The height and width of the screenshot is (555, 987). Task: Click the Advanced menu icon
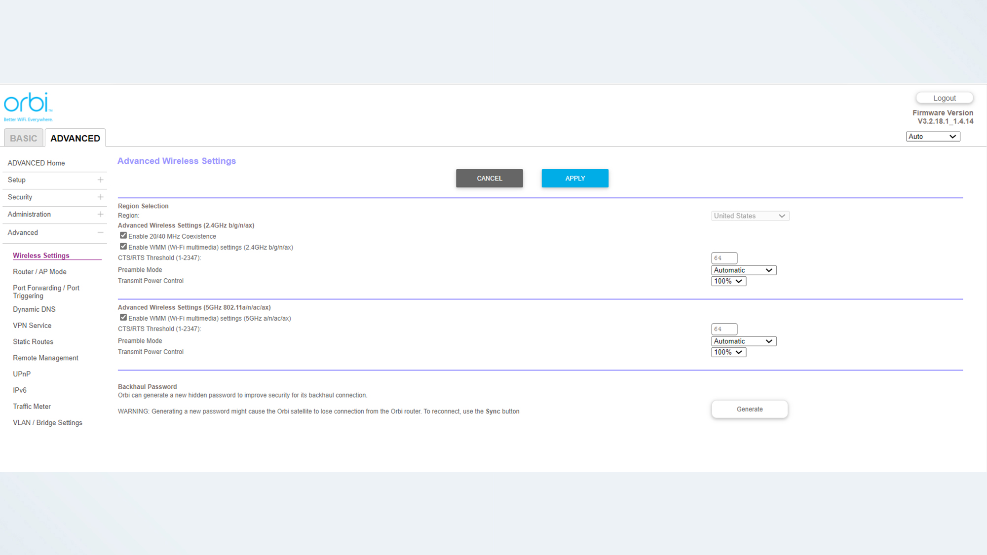click(100, 232)
